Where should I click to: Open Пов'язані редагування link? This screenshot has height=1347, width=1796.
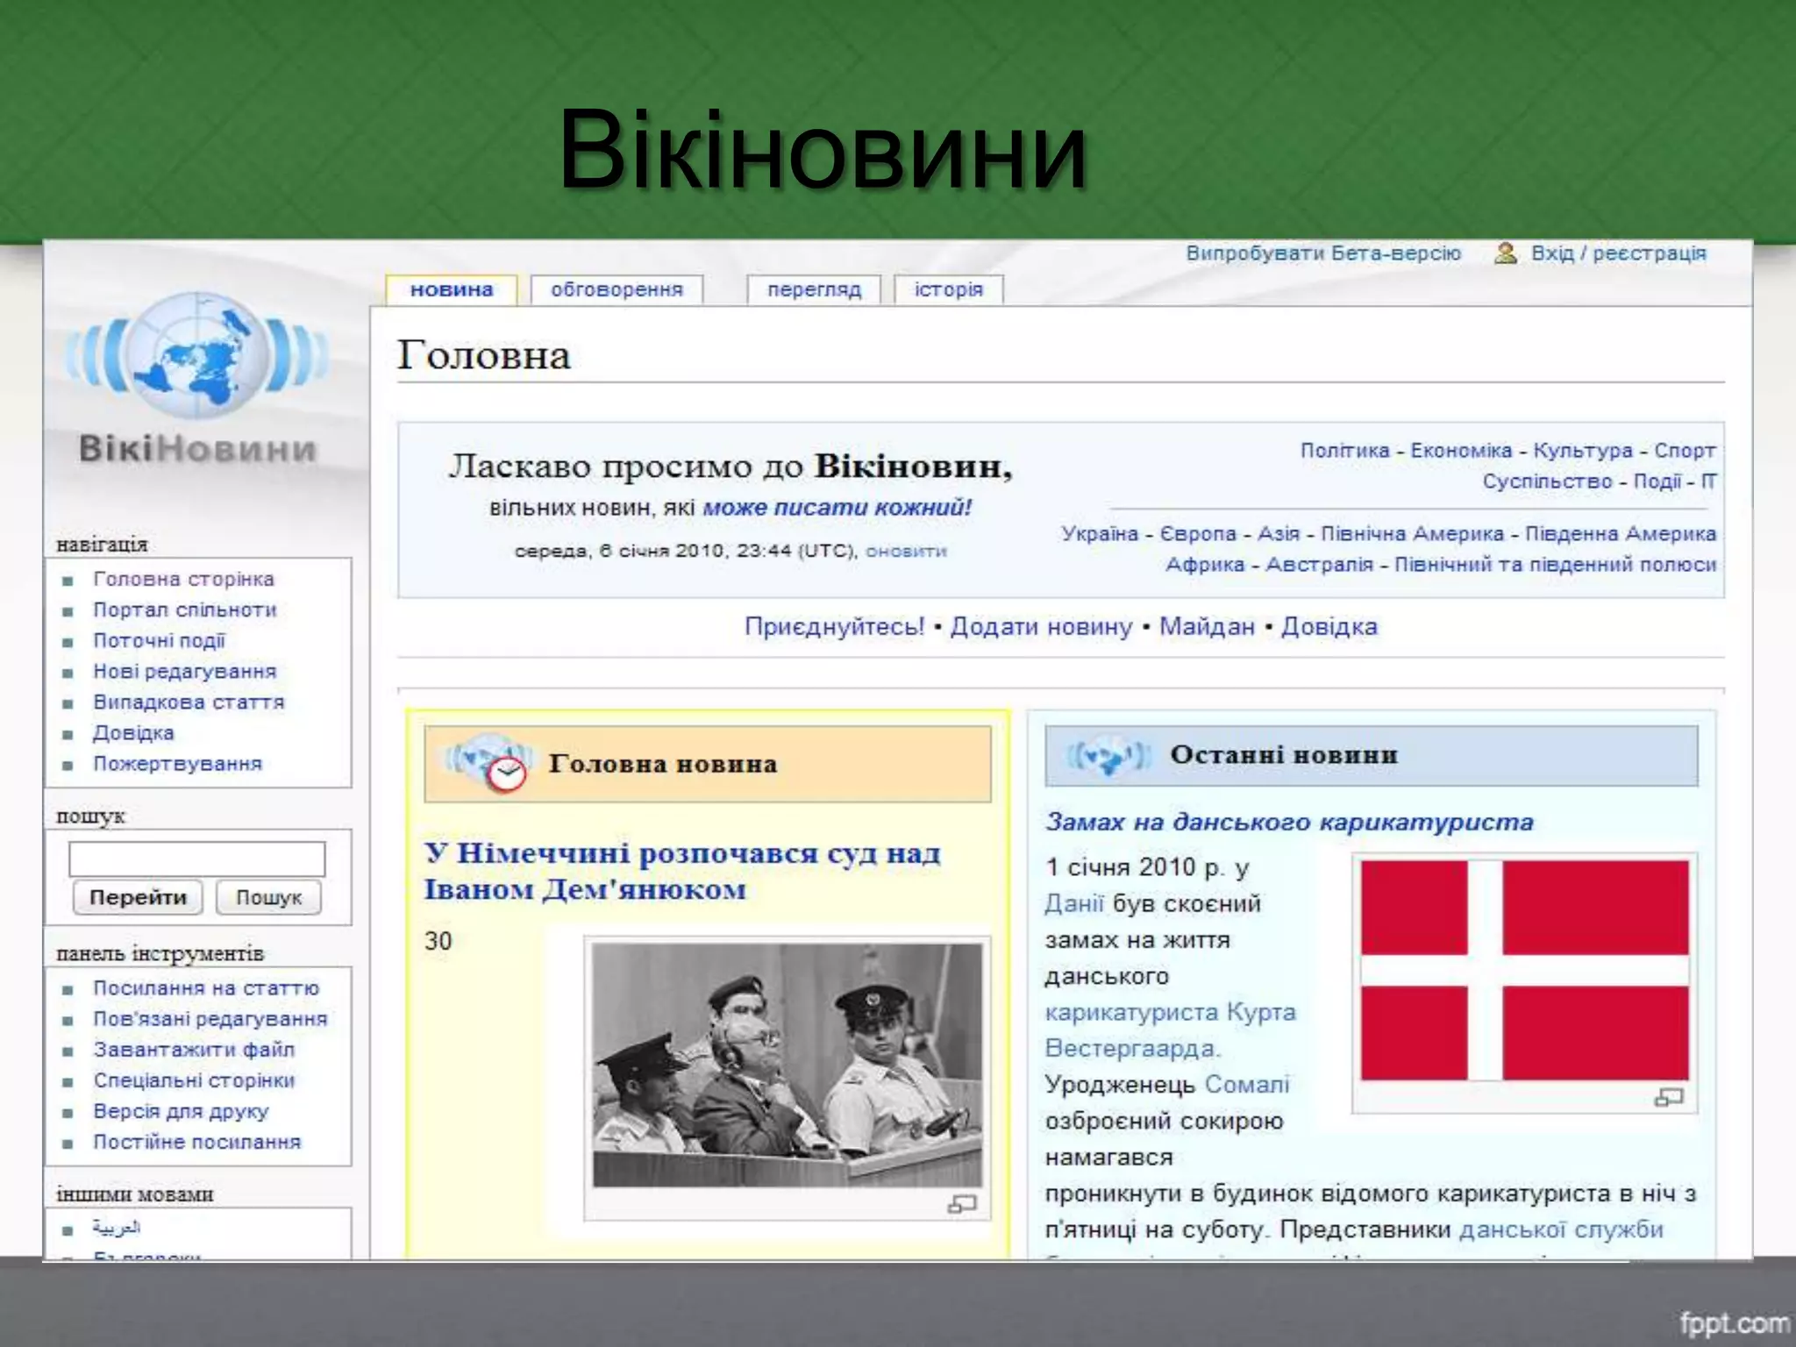click(x=210, y=1019)
